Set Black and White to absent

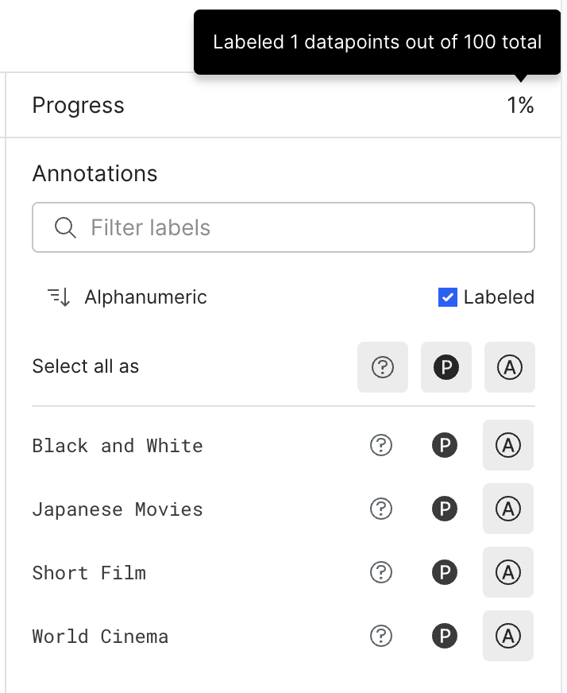coord(508,445)
